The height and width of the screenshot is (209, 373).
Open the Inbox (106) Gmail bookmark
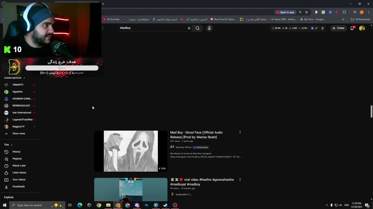(283, 19)
